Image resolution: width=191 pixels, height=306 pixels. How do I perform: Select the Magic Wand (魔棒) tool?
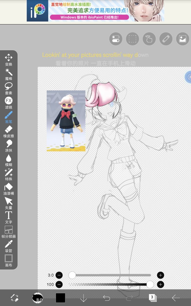pos(8,74)
